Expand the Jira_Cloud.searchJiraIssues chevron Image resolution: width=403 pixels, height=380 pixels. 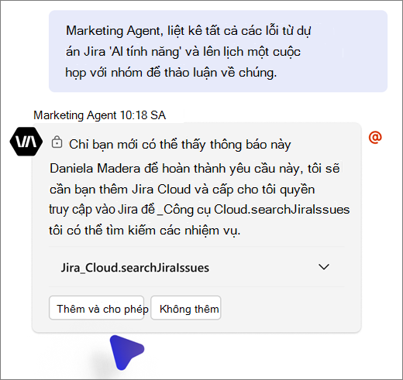pyautogui.click(x=324, y=267)
